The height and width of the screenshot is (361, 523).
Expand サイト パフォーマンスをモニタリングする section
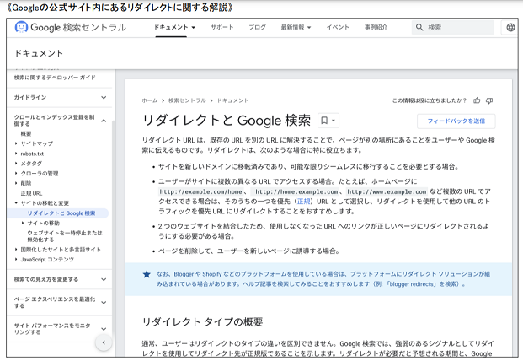coord(104,329)
